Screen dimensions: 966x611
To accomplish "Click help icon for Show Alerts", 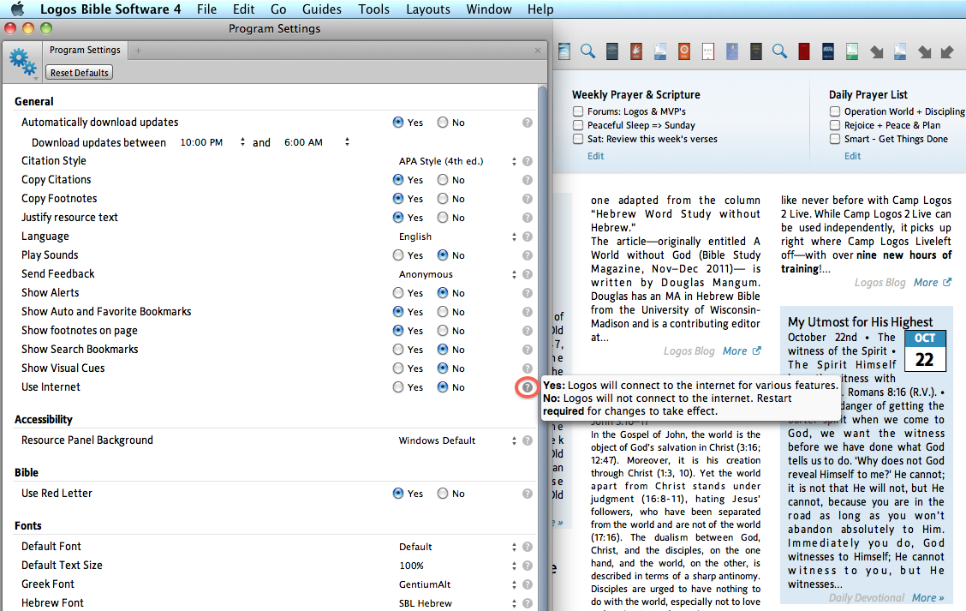I will click(528, 293).
